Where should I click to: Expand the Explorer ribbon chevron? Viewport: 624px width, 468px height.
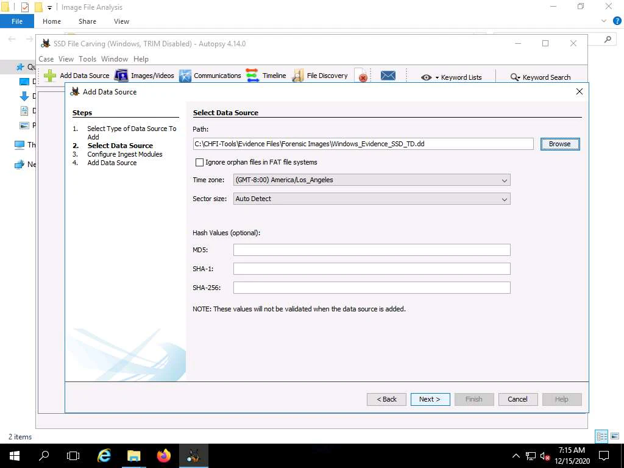(x=604, y=21)
